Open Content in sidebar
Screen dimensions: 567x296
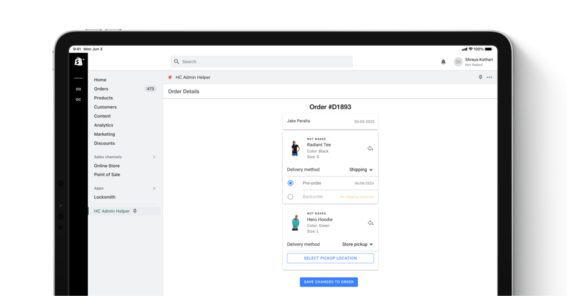coord(102,116)
